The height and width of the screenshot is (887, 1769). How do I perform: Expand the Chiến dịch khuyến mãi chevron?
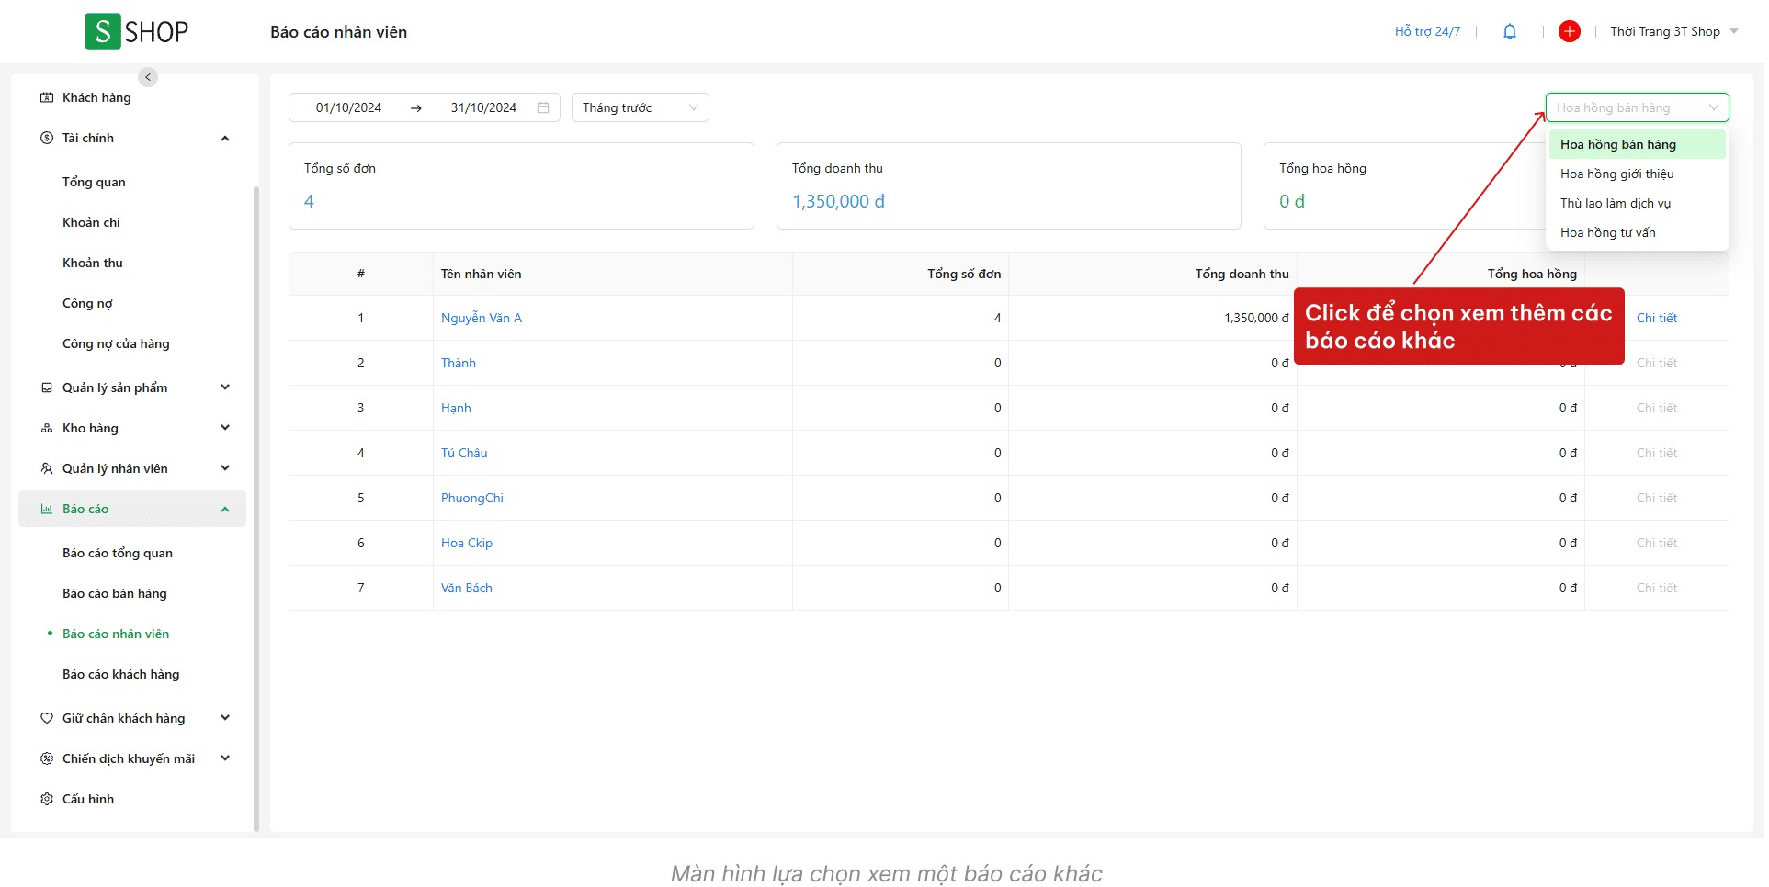point(225,758)
